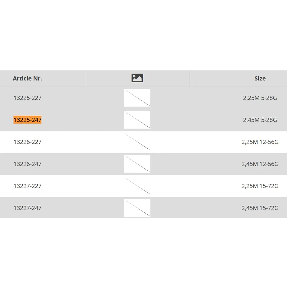Click size 2,45M 15-72G
Image resolution: width=287 pixels, height=287 pixels.
click(x=260, y=208)
